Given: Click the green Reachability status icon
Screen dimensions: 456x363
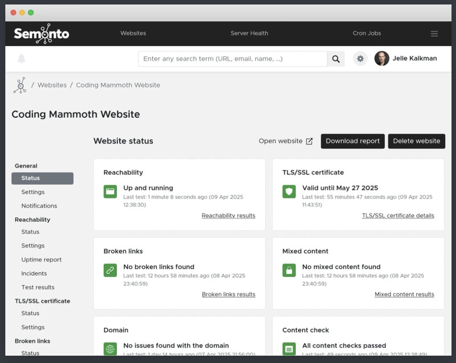Looking at the screenshot, I should click(x=110, y=192).
